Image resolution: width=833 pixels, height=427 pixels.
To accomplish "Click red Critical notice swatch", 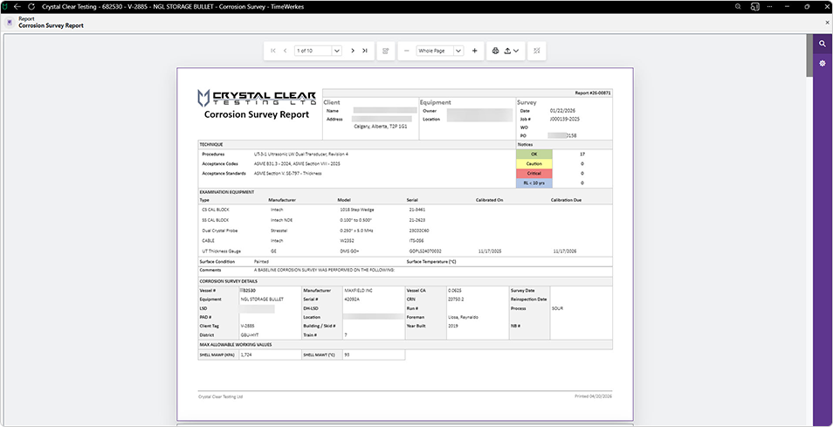I will pos(534,173).
